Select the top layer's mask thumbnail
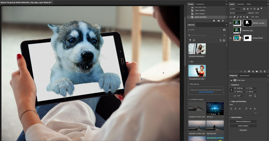The image size is (269, 141). 247,23
